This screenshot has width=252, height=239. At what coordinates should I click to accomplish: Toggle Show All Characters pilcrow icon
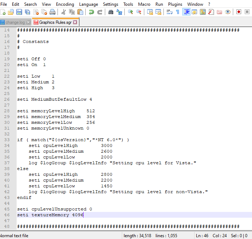178,12
